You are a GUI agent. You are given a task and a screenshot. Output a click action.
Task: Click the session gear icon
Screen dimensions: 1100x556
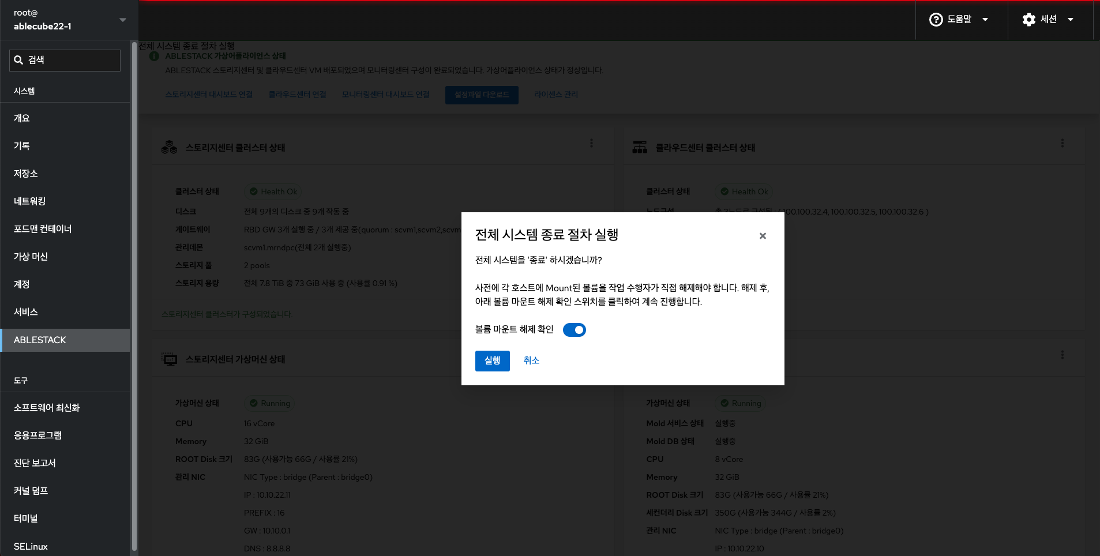1028,20
